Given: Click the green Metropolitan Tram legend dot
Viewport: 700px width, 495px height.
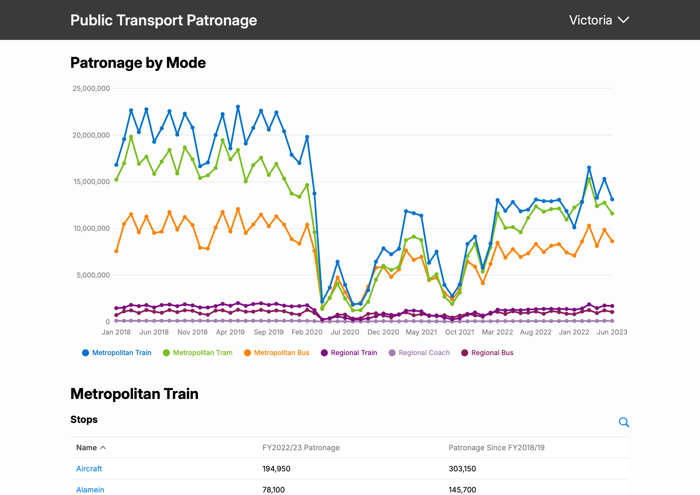Looking at the screenshot, I should point(166,353).
